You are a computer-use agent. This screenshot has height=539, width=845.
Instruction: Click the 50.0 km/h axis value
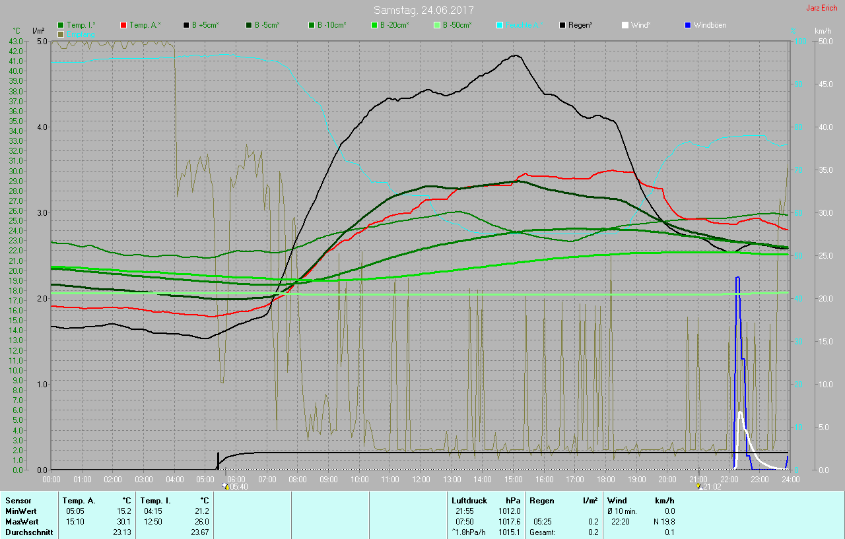[x=825, y=41]
